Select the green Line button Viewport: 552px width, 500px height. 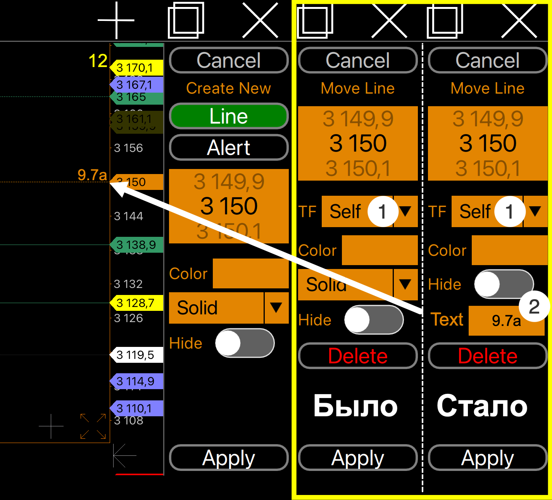[229, 116]
